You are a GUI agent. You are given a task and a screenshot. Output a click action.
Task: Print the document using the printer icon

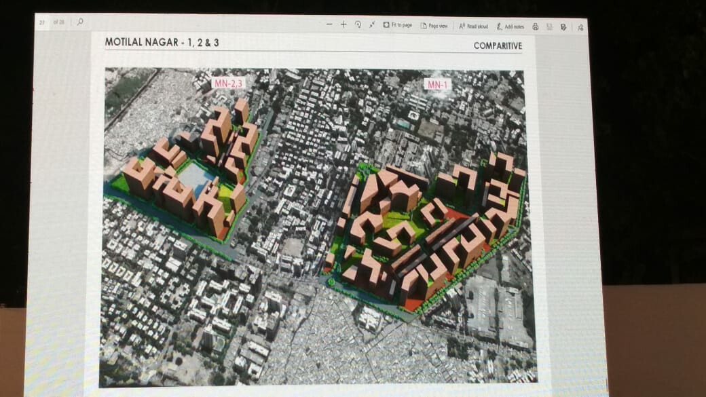(x=535, y=26)
